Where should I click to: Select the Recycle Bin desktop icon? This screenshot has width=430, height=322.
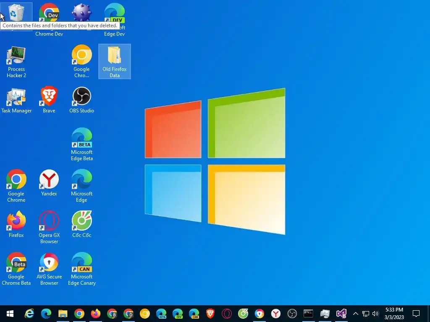pos(16,13)
